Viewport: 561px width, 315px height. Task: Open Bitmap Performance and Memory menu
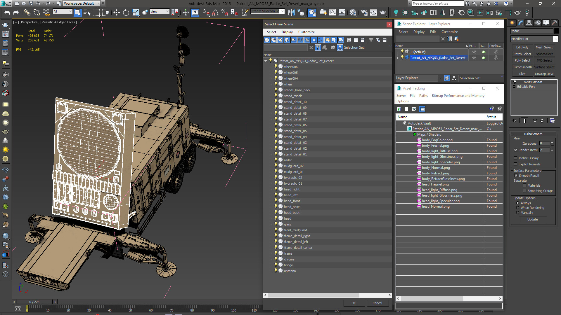(458, 96)
